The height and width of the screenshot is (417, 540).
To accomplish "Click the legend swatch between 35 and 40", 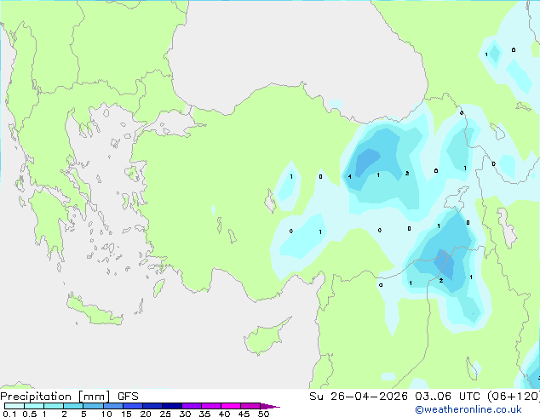I will [x=210, y=406].
